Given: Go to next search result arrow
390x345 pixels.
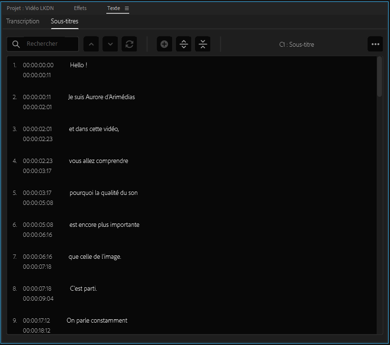Looking at the screenshot, I should (110, 44).
